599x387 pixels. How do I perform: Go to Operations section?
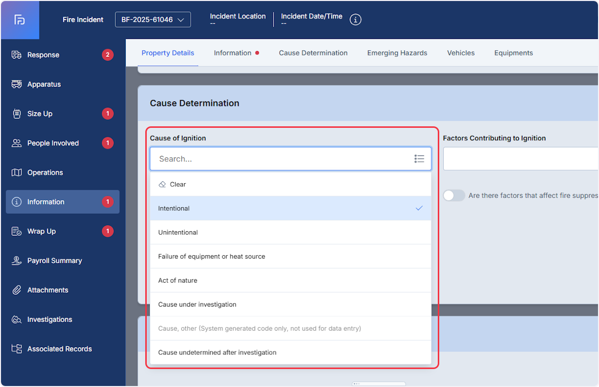pyautogui.click(x=62, y=173)
